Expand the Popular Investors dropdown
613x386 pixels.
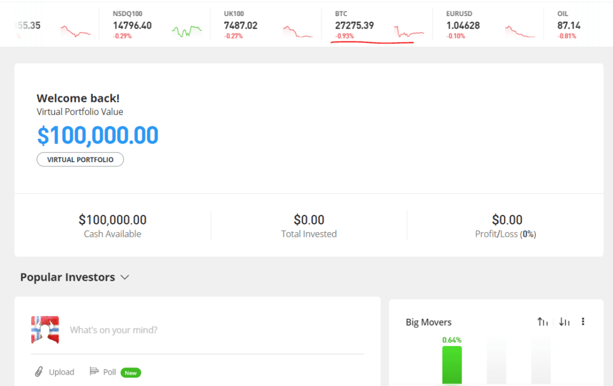point(125,278)
